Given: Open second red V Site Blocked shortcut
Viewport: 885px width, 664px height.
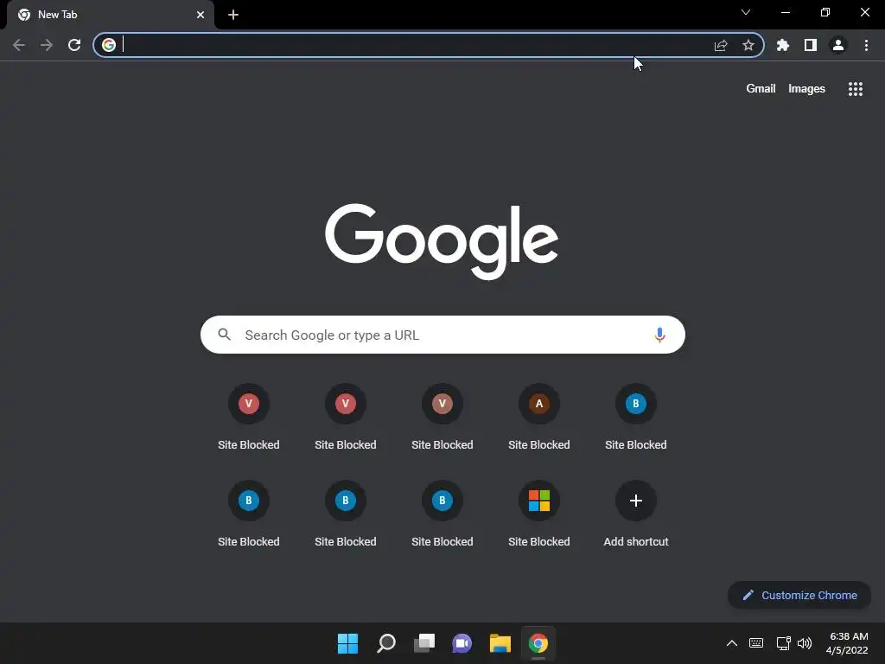Looking at the screenshot, I should (x=346, y=418).
